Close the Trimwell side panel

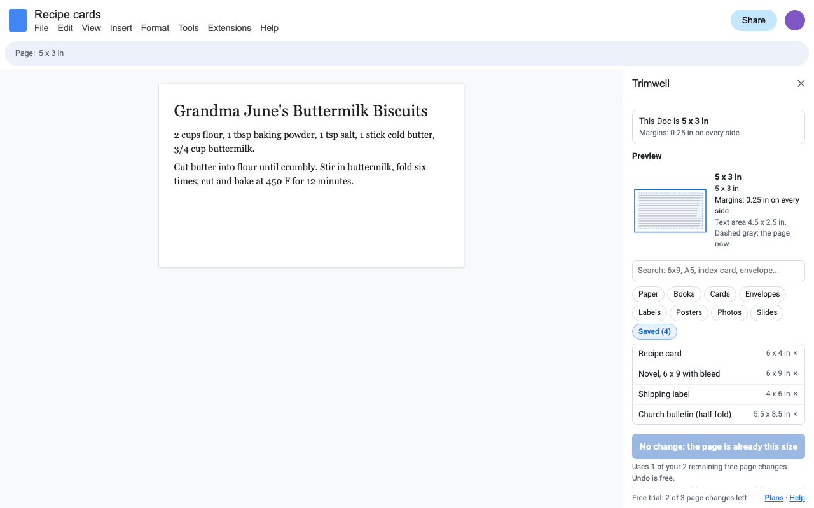[x=801, y=84]
